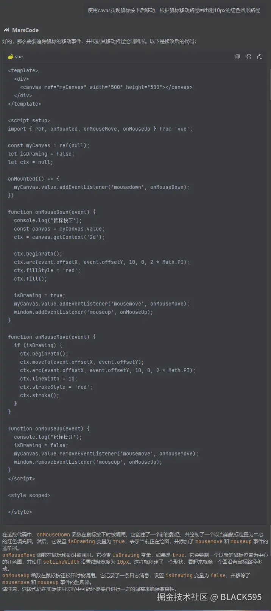Click the insert-code icon between copy and new-file

248,57
